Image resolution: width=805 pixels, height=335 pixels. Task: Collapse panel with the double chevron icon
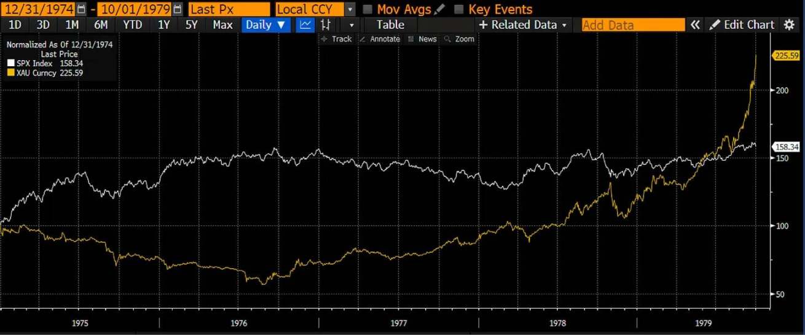(x=695, y=25)
